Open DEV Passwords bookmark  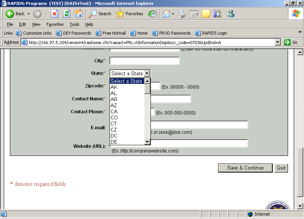[x=73, y=33]
